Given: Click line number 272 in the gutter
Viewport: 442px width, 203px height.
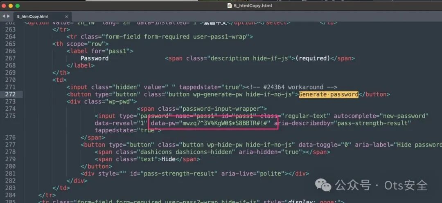Looking at the screenshot, I should pyautogui.click(x=10, y=94).
